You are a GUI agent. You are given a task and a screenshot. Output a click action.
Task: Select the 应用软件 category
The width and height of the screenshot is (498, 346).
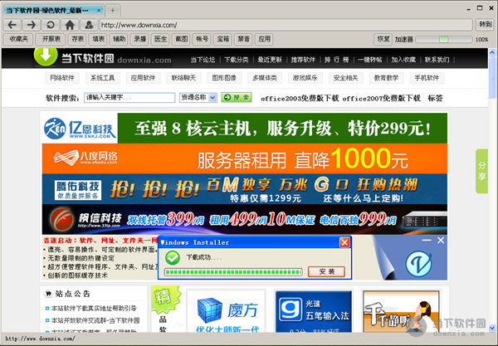tap(143, 78)
